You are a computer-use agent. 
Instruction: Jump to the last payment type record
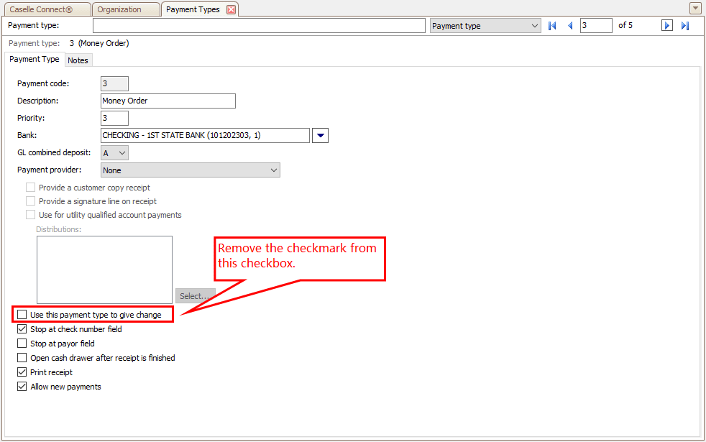685,26
